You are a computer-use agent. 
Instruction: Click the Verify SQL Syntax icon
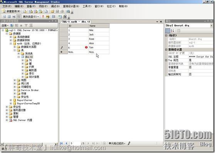coord(48,17)
